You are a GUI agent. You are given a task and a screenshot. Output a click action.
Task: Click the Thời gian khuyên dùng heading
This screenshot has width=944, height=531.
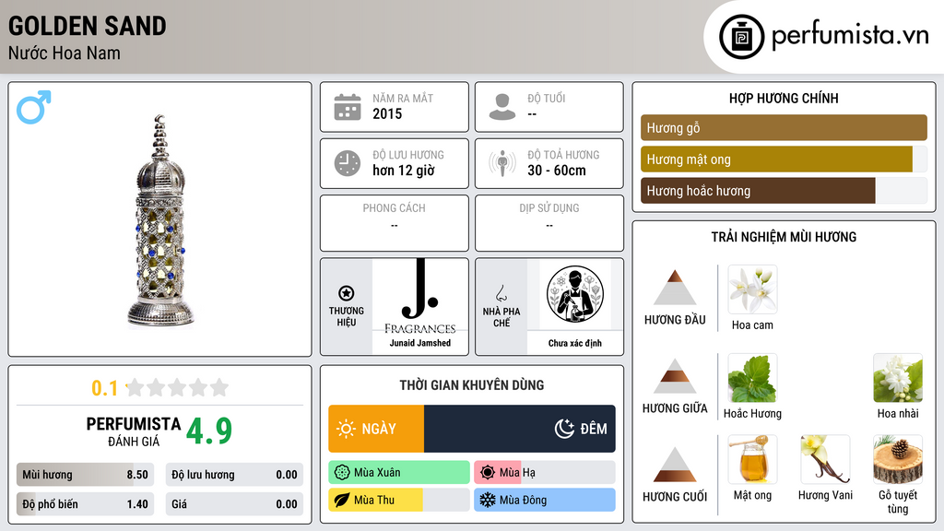coord(472,385)
